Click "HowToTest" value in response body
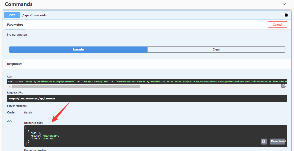 point(51,136)
